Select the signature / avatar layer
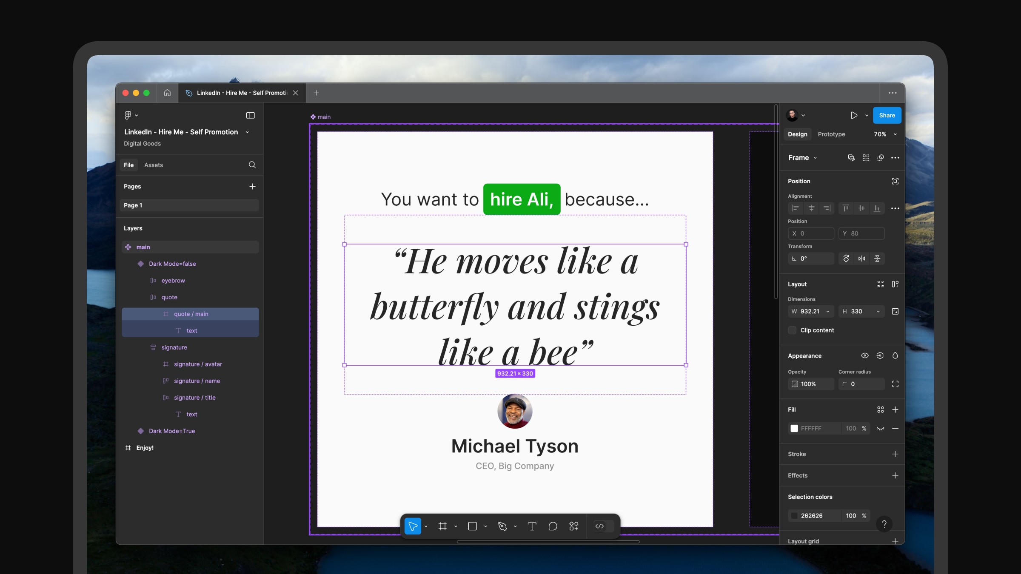This screenshot has height=574, width=1021. 198,364
